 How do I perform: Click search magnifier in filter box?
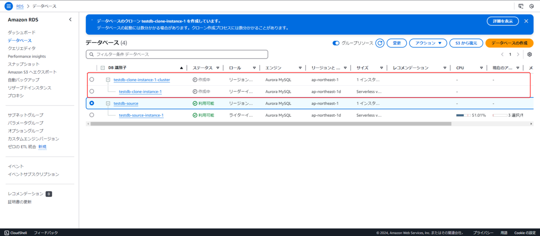coord(91,54)
